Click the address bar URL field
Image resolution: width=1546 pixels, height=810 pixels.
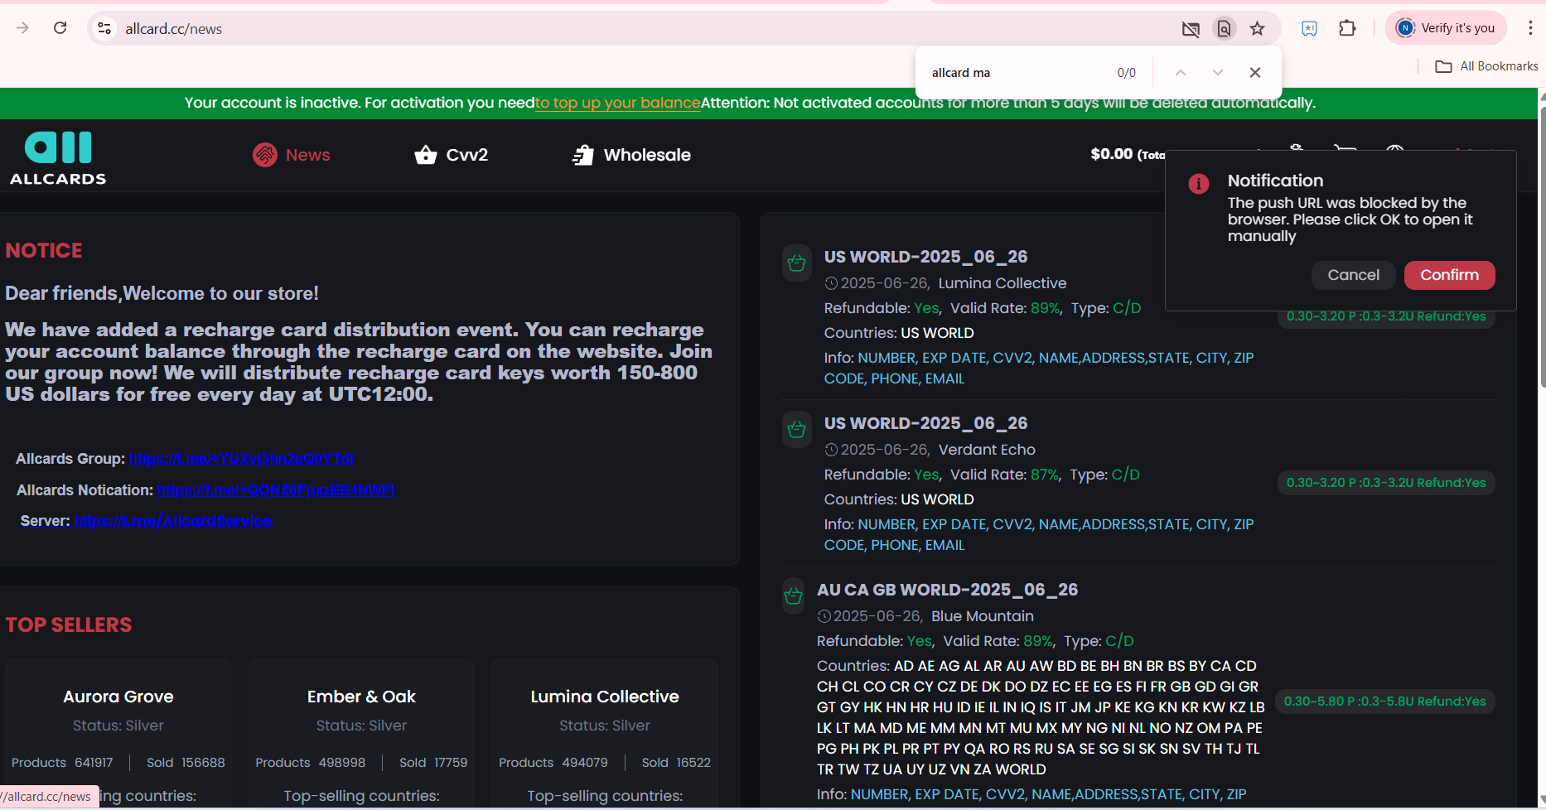[580, 29]
